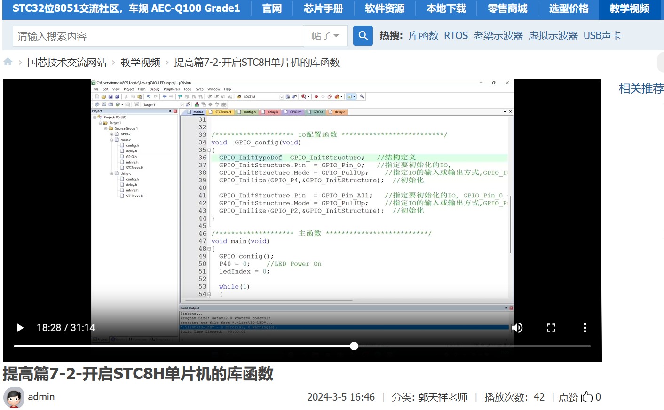Mute the video with the speaker icon

(x=517, y=328)
